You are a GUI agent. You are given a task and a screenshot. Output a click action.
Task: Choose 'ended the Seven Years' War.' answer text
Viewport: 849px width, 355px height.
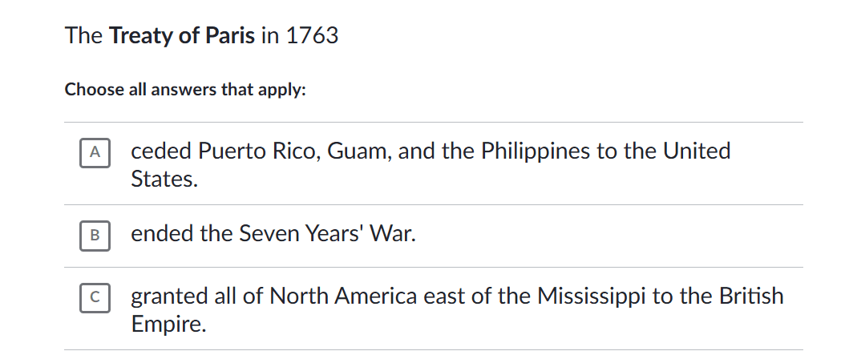click(273, 234)
